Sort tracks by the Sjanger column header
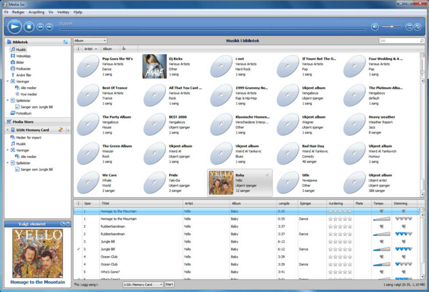This screenshot has width=429, height=292. point(312,203)
